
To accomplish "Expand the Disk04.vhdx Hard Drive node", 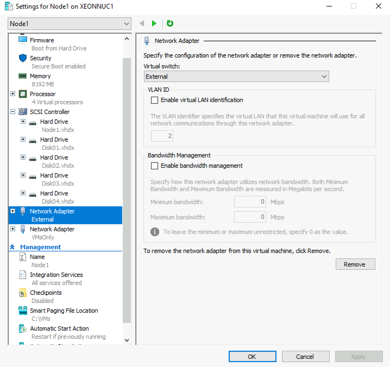I will (x=23, y=193).
